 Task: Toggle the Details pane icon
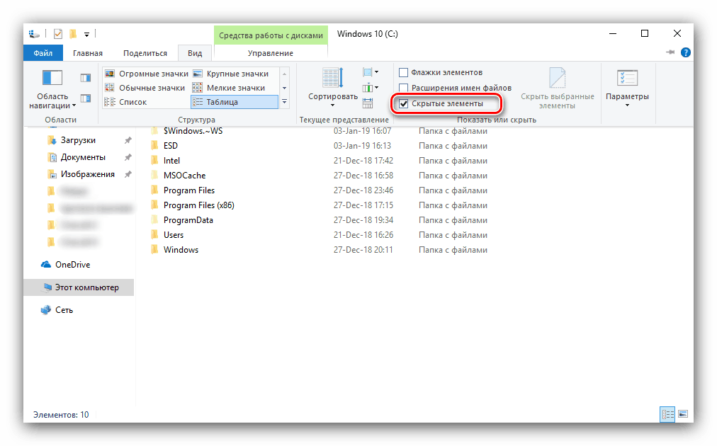click(x=86, y=98)
